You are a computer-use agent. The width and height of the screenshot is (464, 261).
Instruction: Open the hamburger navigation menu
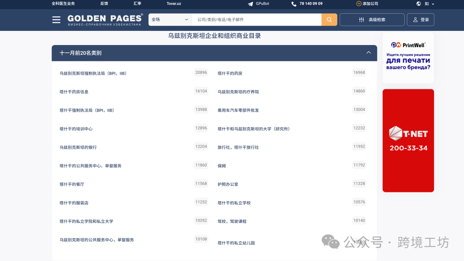56,19
